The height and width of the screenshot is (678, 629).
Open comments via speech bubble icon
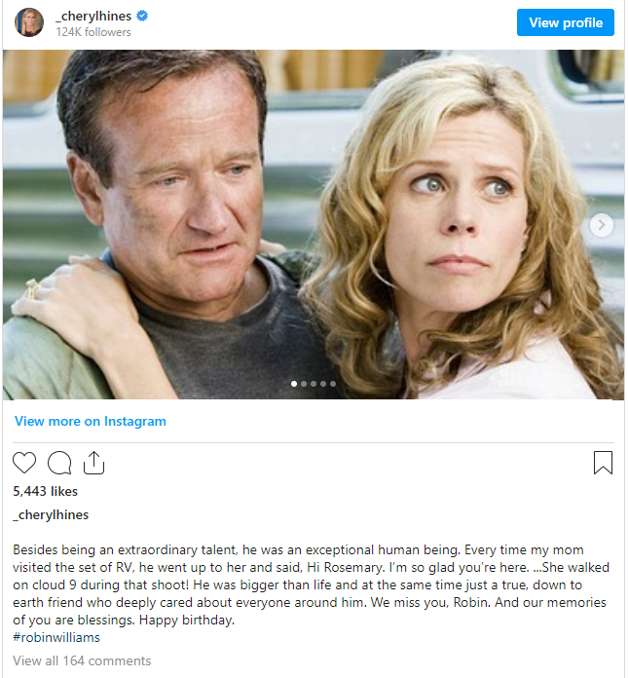(59, 463)
